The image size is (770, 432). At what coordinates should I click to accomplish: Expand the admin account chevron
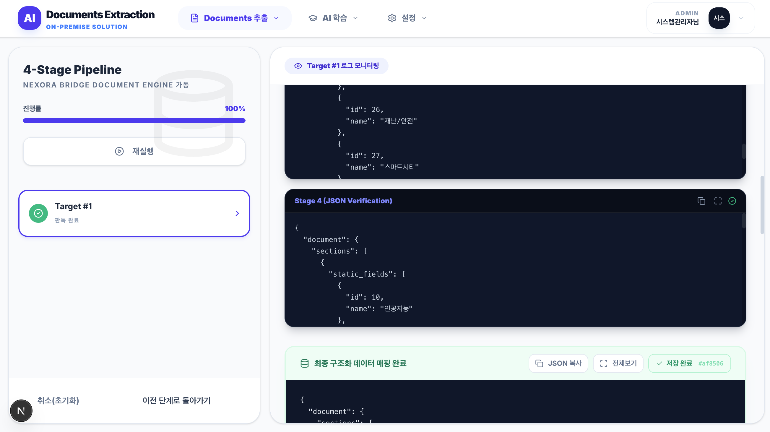point(741,18)
